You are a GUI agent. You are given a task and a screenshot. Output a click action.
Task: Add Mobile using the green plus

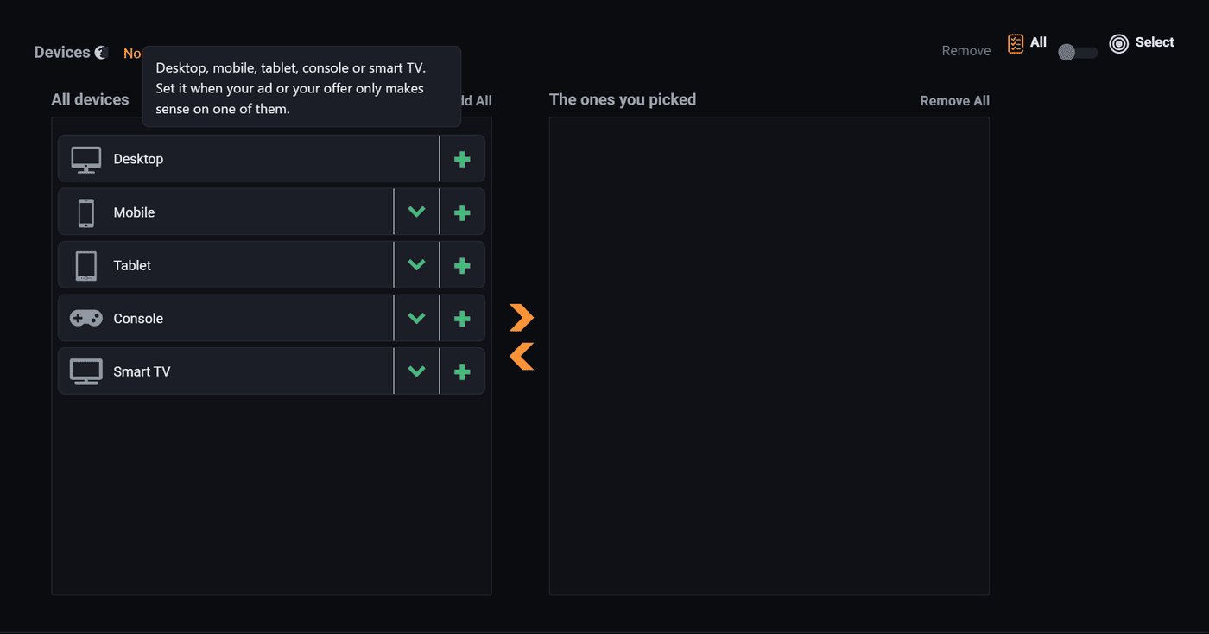(x=462, y=212)
